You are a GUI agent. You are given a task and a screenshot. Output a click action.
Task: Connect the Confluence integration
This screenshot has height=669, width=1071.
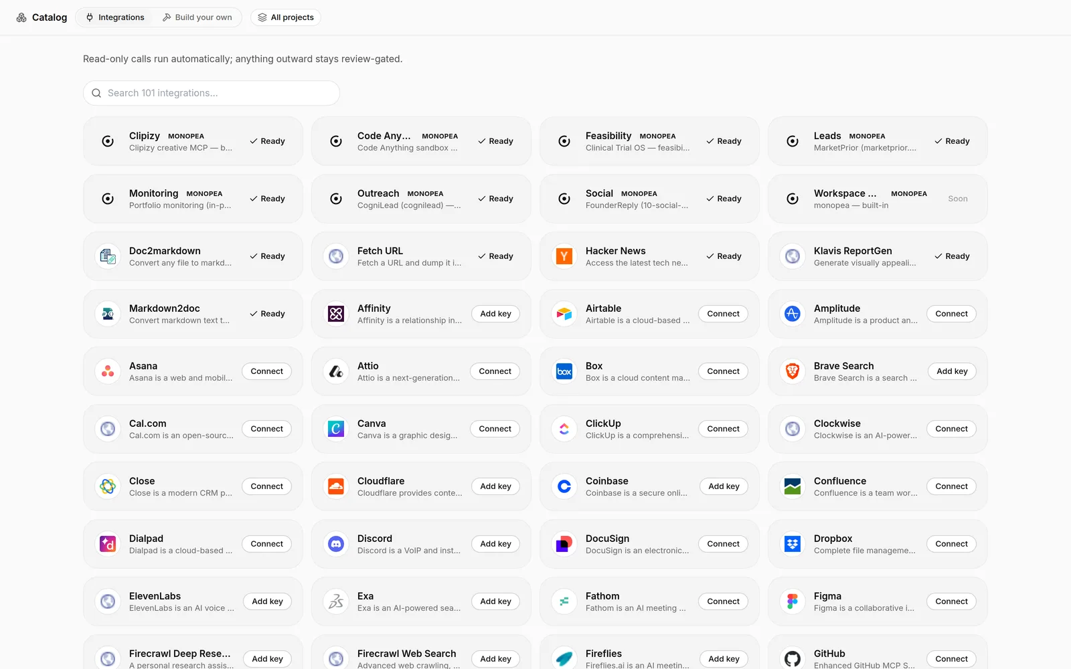pos(951,486)
